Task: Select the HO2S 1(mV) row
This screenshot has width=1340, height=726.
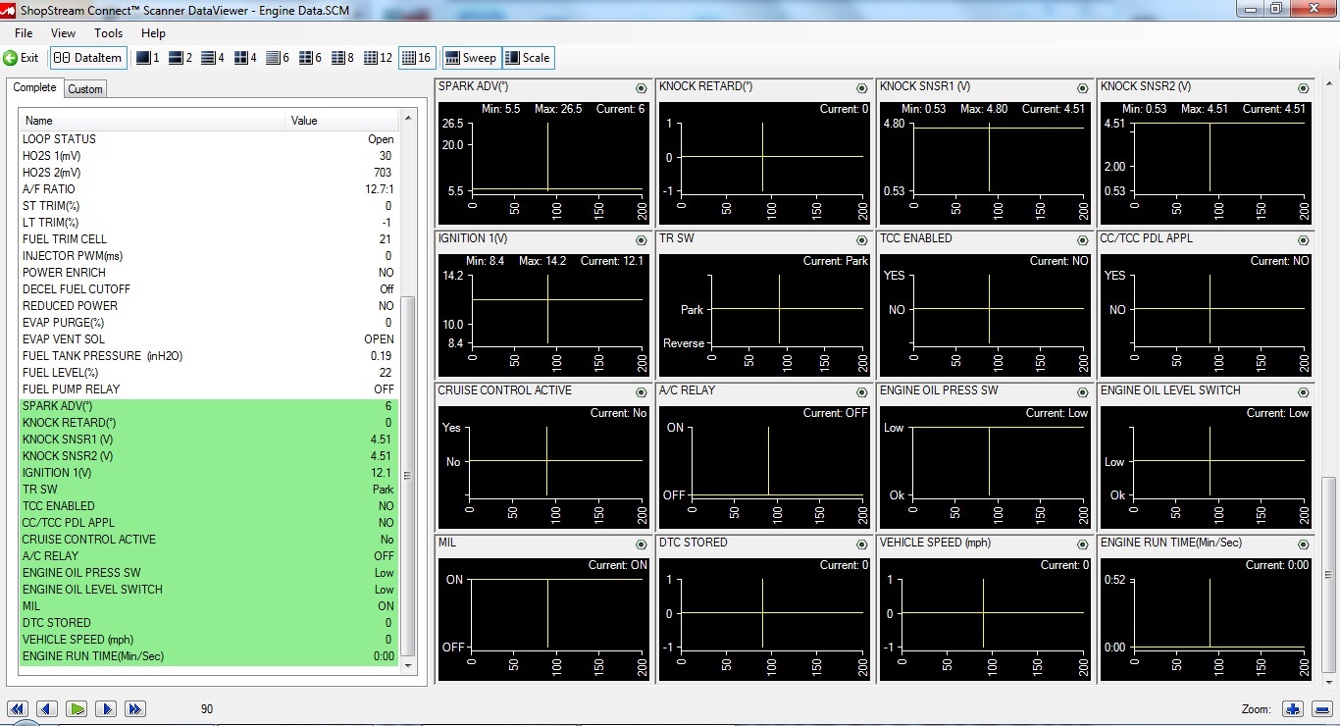Action: tap(209, 156)
